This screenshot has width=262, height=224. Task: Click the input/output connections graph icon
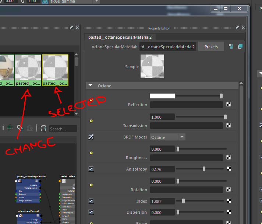(x=43, y=128)
